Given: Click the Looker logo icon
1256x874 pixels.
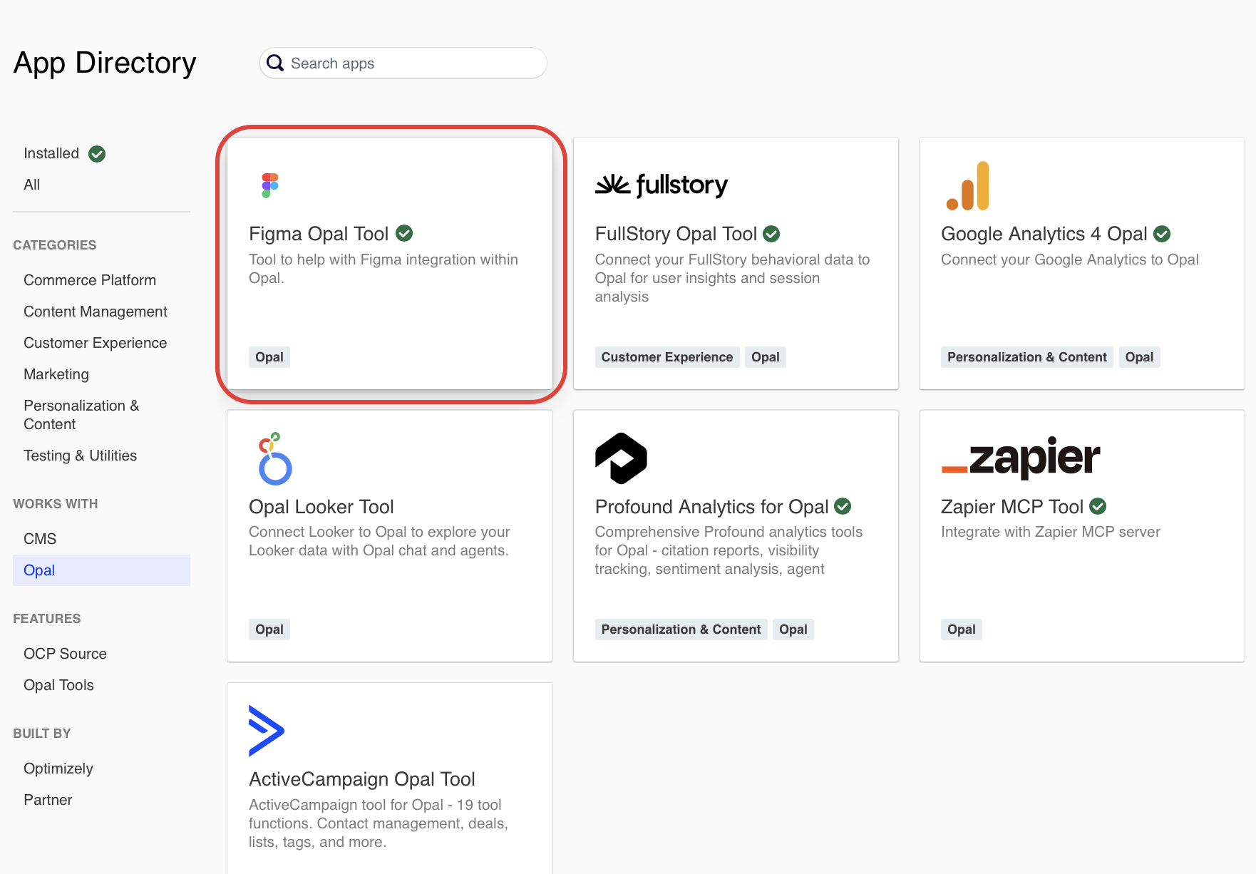Looking at the screenshot, I should [275, 458].
